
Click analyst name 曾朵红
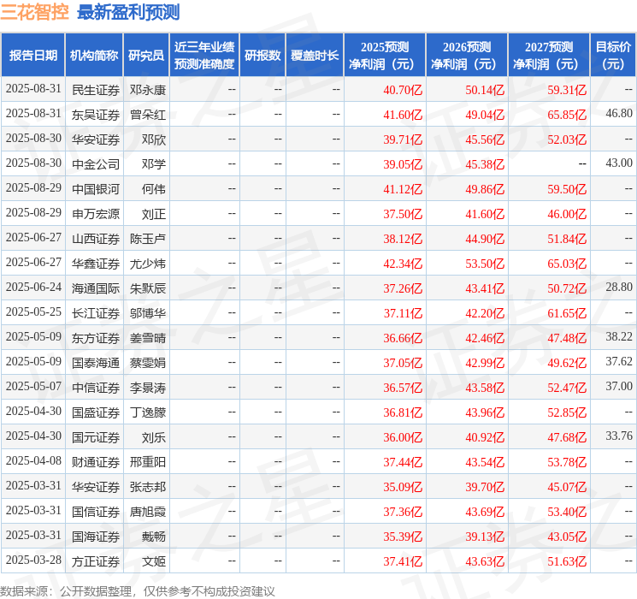(x=147, y=115)
